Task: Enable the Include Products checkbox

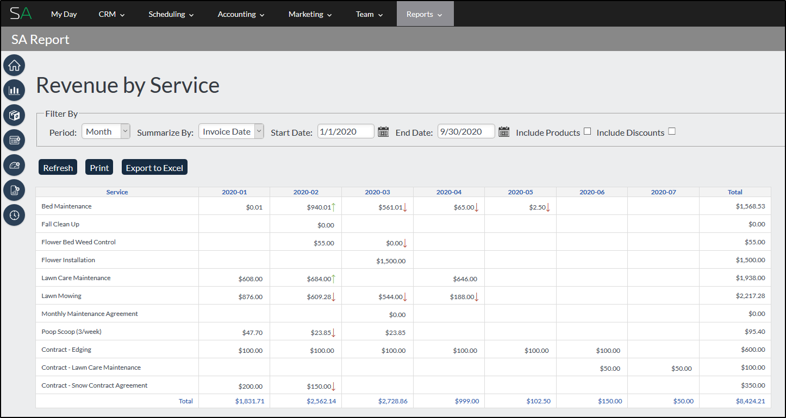Action: (588, 130)
